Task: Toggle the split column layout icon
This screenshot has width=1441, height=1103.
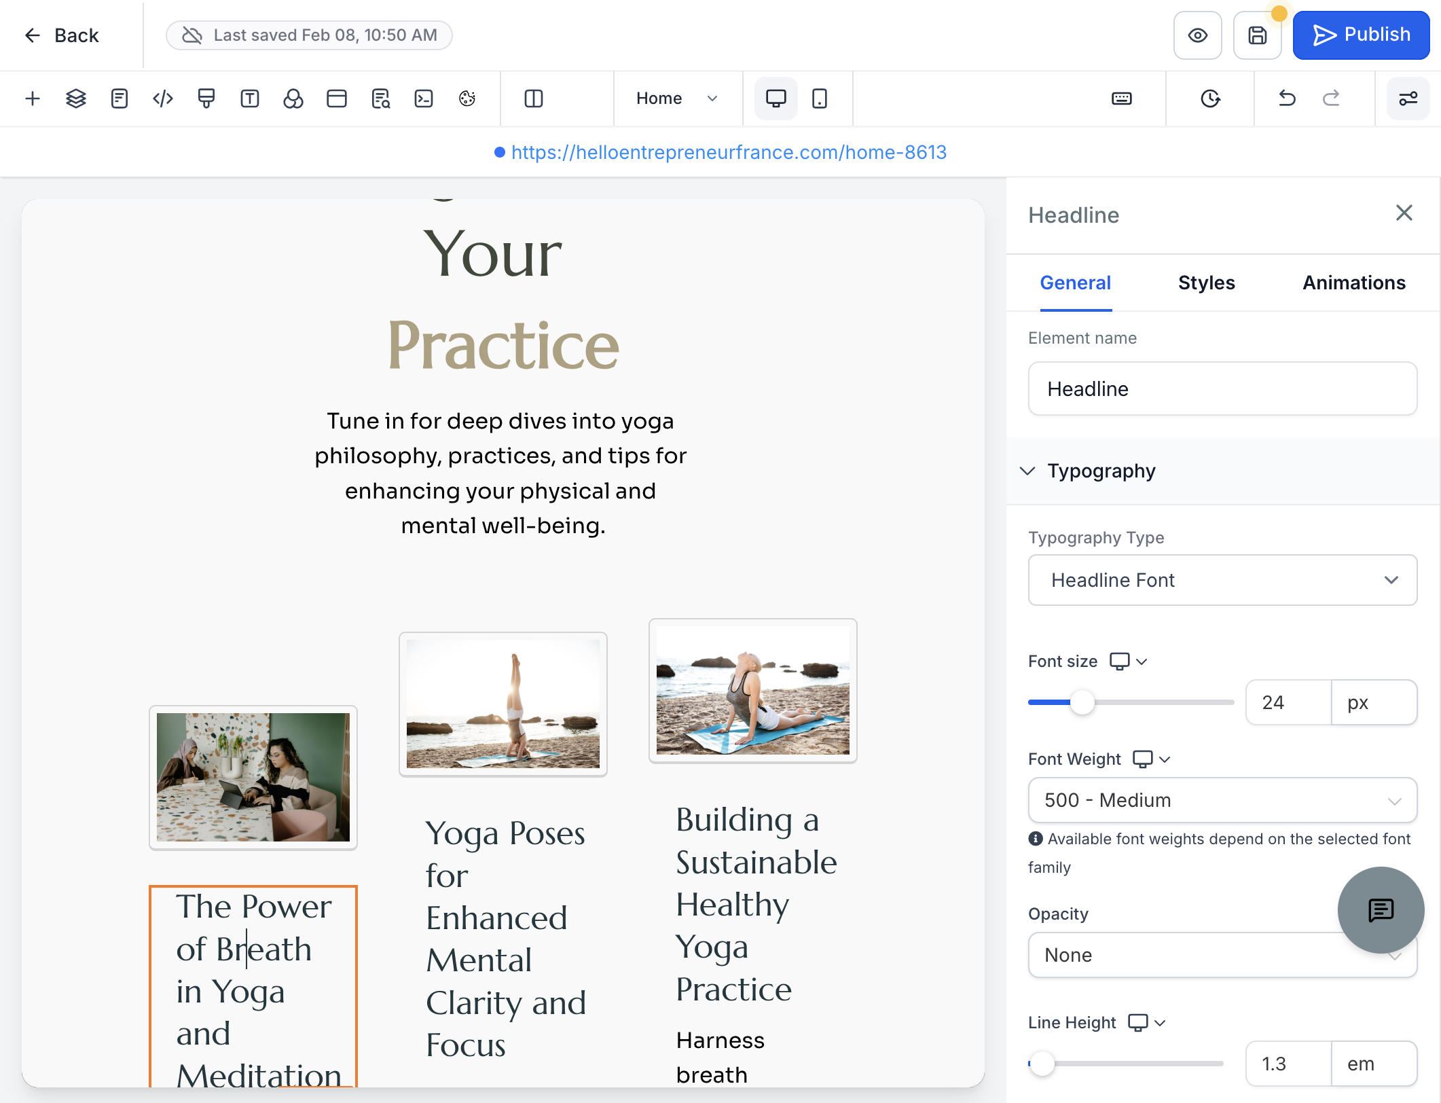Action: pos(534,98)
